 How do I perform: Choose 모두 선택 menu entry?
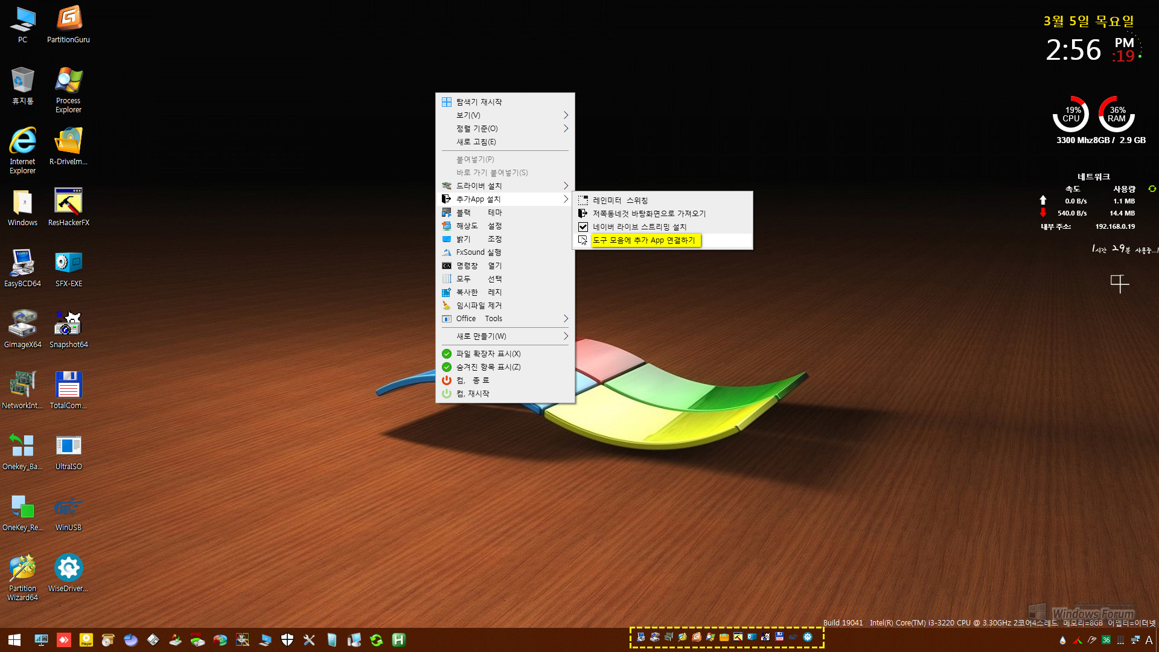505,279
